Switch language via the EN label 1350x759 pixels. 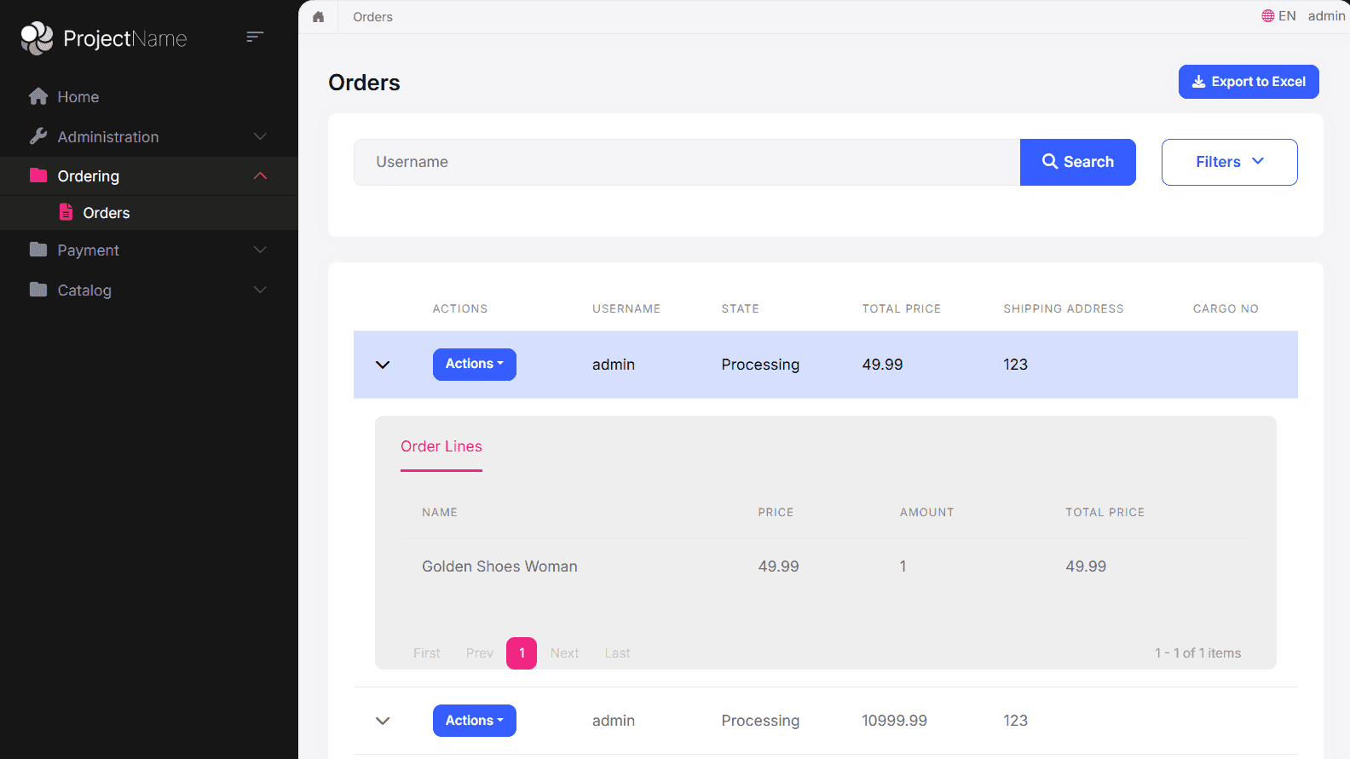point(1287,16)
